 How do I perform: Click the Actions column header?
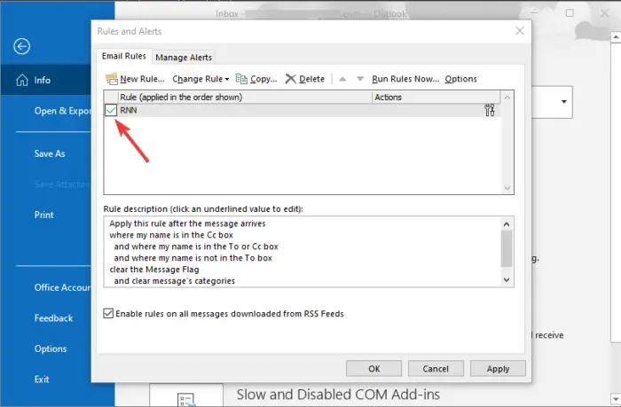click(436, 98)
